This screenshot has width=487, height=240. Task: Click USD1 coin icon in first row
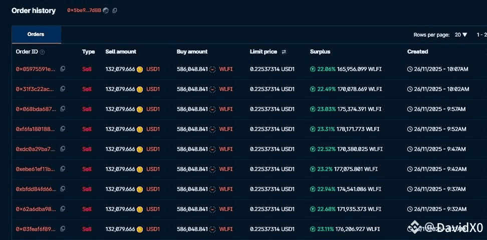click(x=140, y=69)
